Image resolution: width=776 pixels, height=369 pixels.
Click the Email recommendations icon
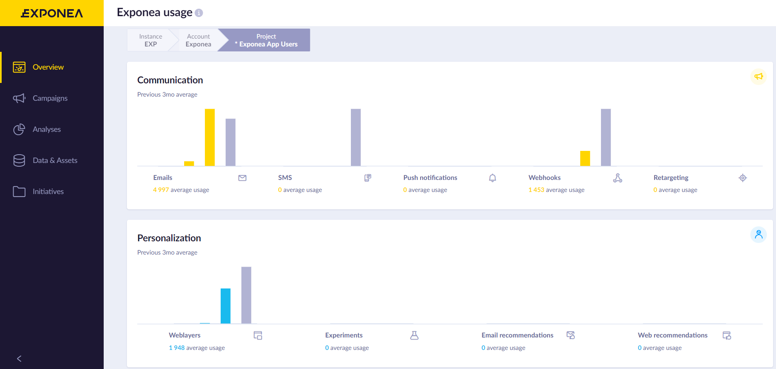click(571, 335)
